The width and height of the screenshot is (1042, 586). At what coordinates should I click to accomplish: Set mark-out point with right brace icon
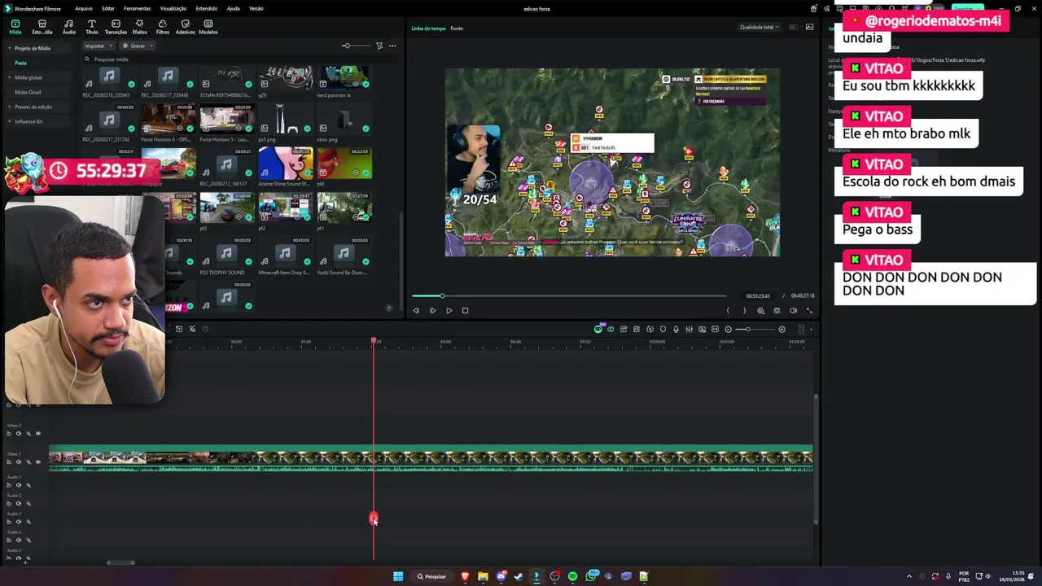[743, 310]
